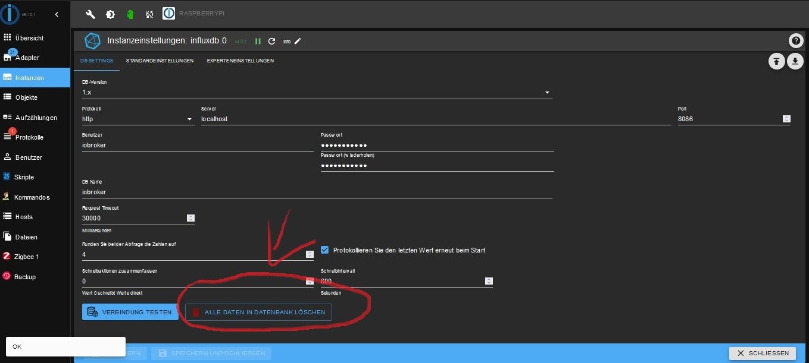Screen dimensions: 809x363
Task: Click the Port number stepper
Action: (x=786, y=119)
